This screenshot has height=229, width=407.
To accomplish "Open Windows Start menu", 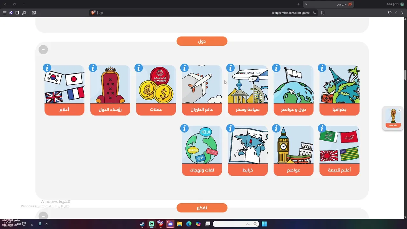I will [x=264, y=224].
